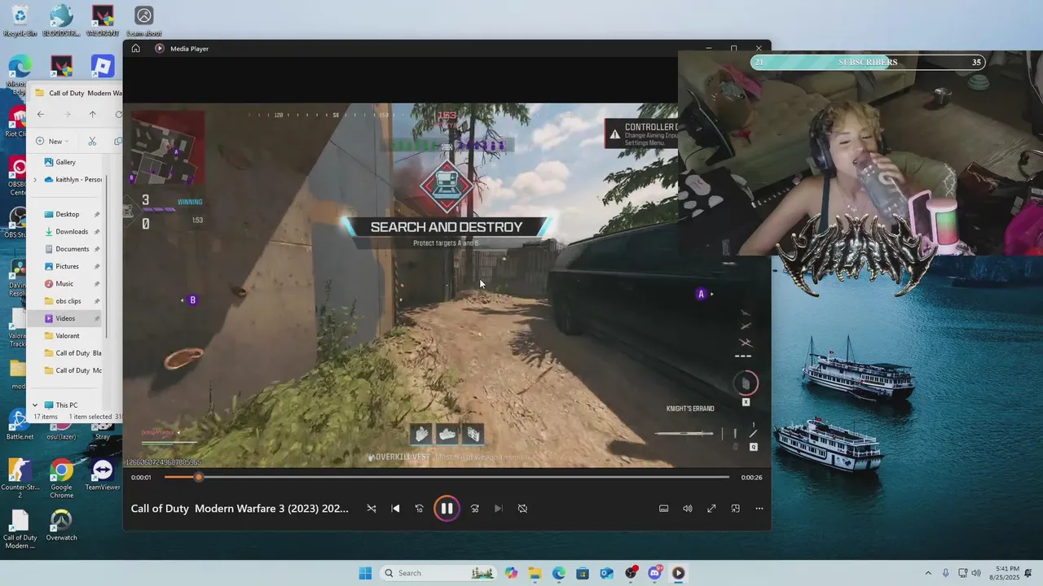Open Outlook from the taskbar
Viewport: 1043px width, 586px height.
pos(606,573)
